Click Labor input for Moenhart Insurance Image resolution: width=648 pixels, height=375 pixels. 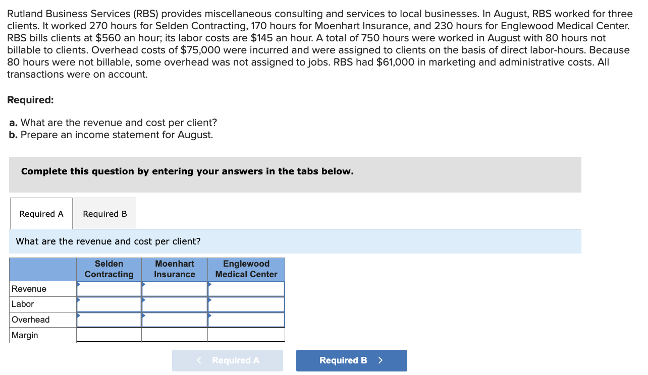pyautogui.click(x=175, y=304)
